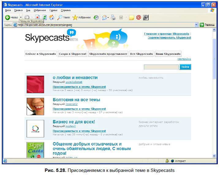Expand the Mail icon dropdown arrow
219x175 pixels.
pyautogui.click(x=108, y=18)
